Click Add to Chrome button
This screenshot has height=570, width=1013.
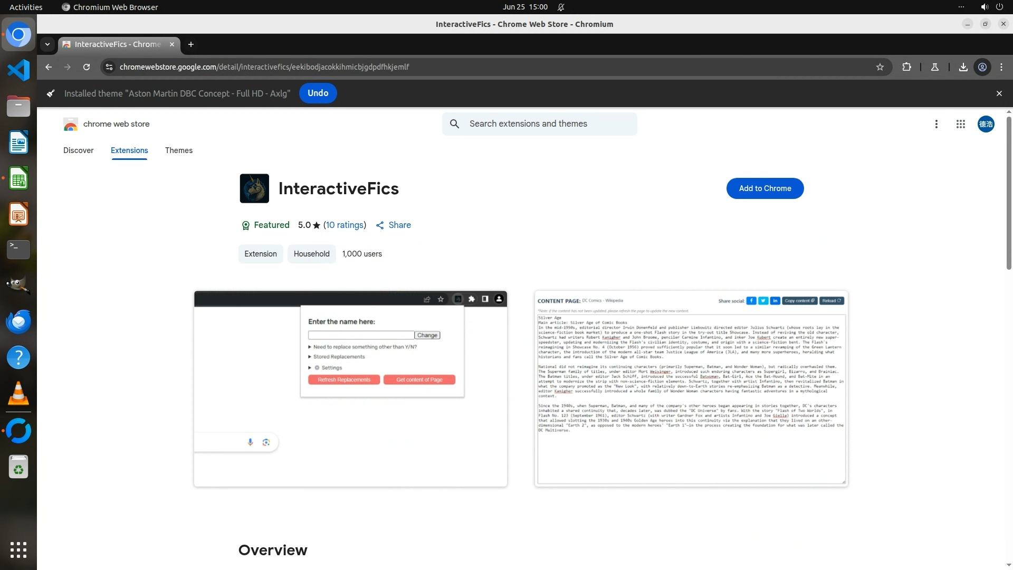click(764, 188)
